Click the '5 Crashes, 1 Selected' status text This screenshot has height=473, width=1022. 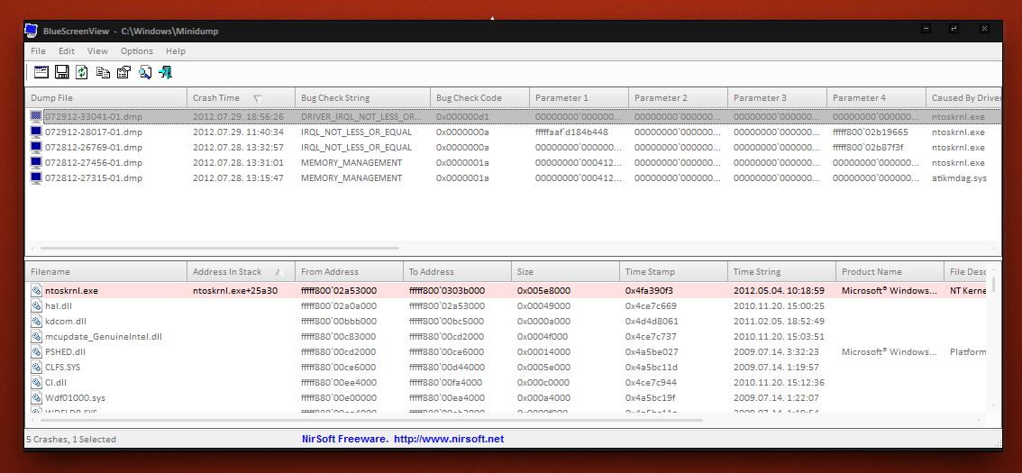coord(71,439)
